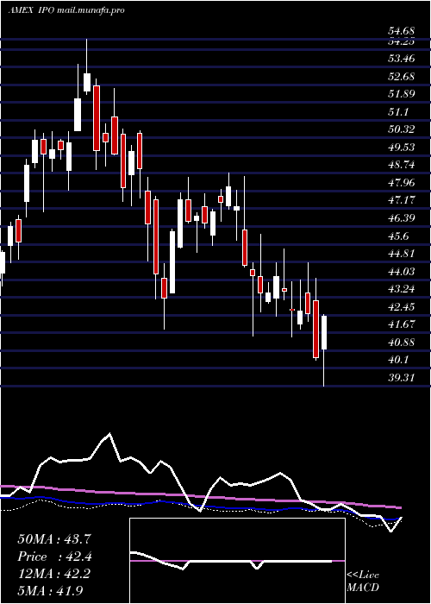Click the 53.46 price axis label
Screen dimensions: 431x604
point(402,59)
